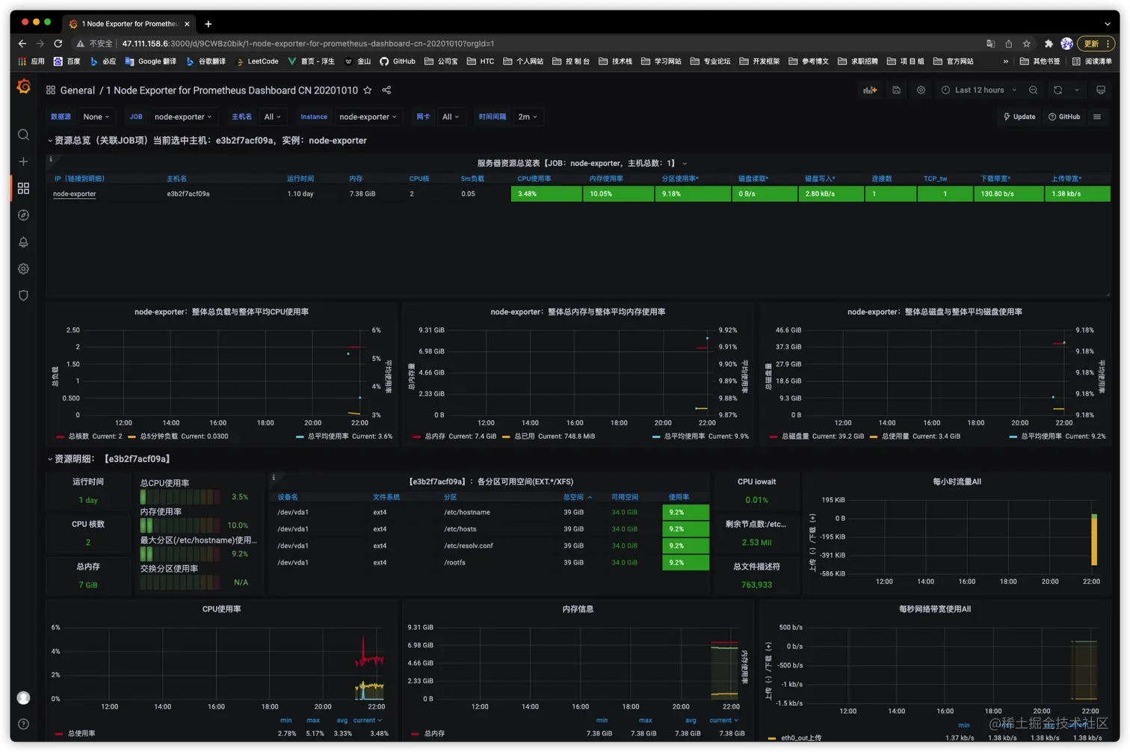This screenshot has width=1130, height=752.
Task: Open the 公司宝 bookmark folder
Action: [441, 61]
